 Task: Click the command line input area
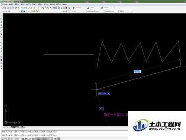coord(64,135)
